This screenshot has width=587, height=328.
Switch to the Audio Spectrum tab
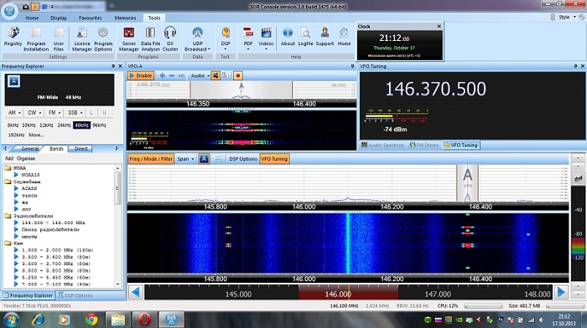[x=382, y=145]
